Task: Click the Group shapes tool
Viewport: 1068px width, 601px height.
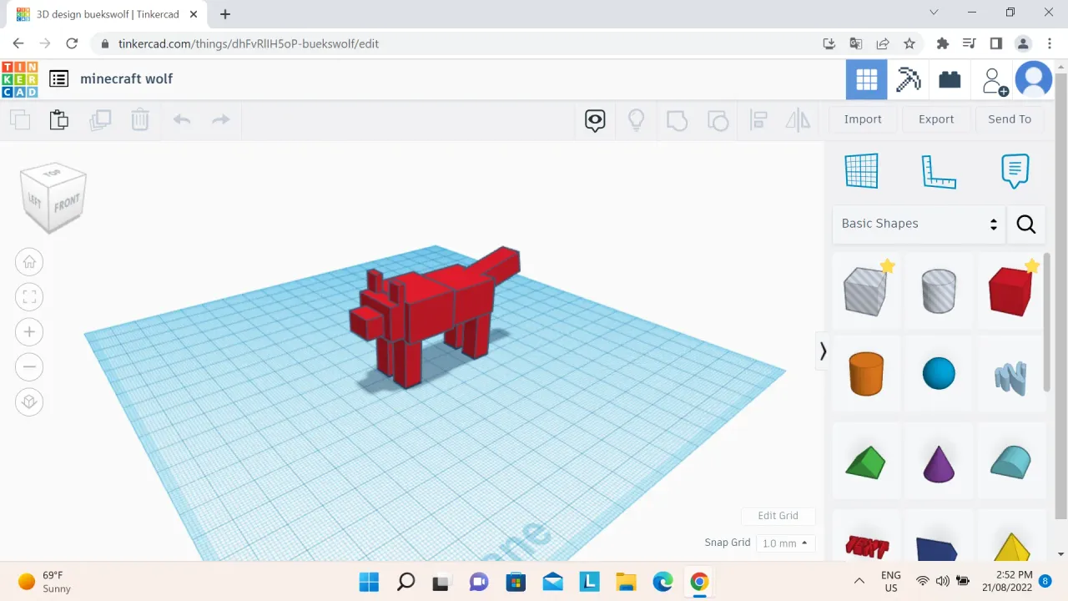Action: click(x=677, y=120)
